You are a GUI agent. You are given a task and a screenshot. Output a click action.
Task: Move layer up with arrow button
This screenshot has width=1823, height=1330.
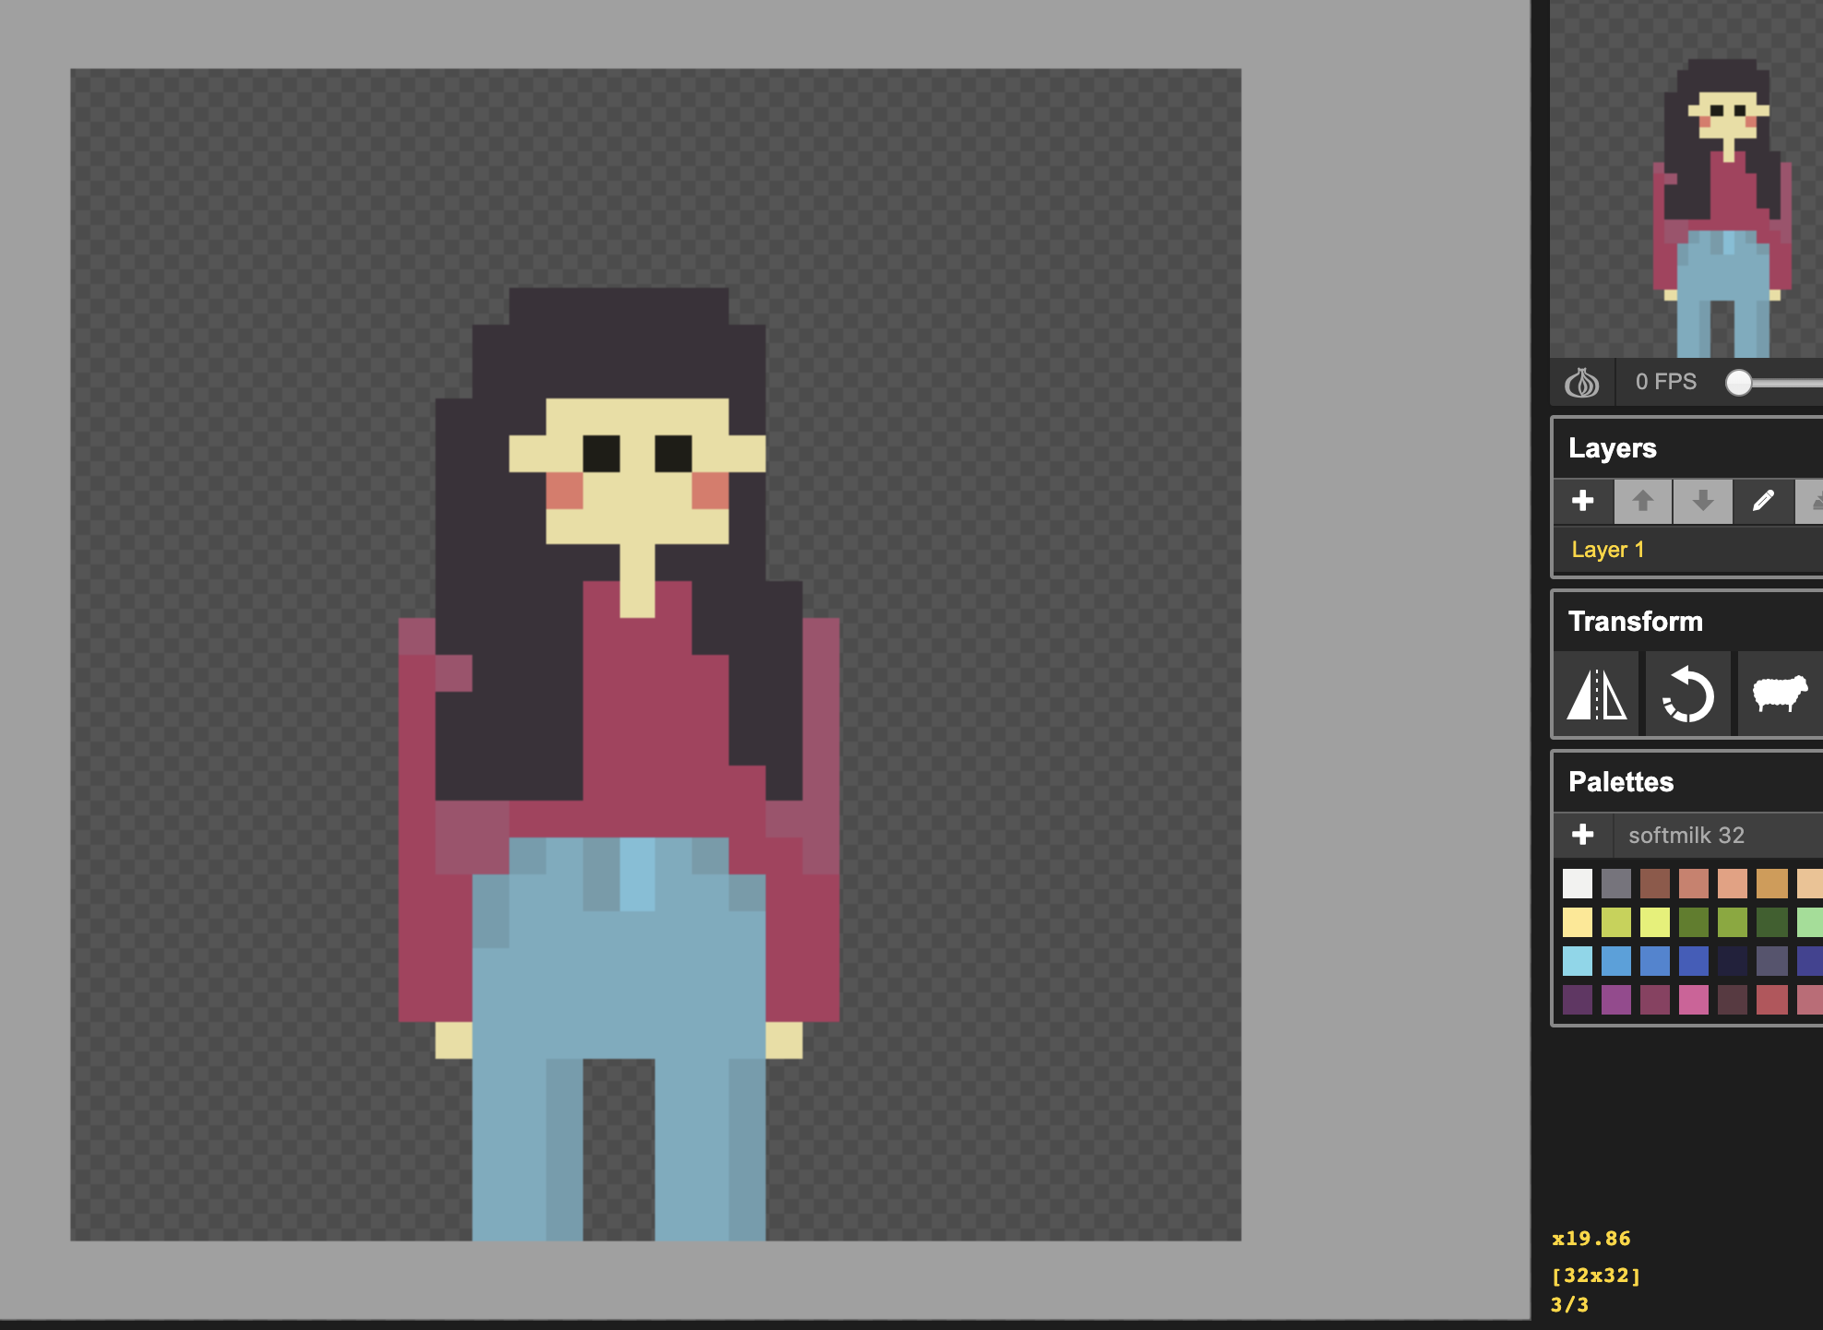pos(1642,501)
